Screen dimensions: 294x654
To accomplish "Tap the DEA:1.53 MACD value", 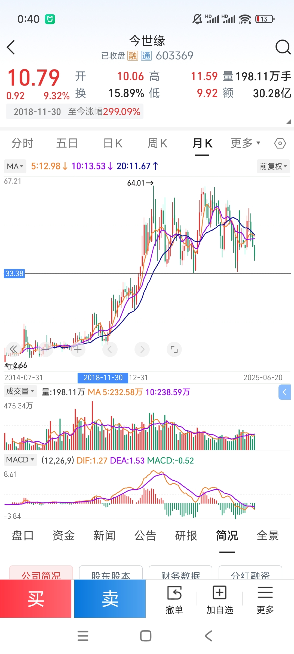I will [x=127, y=461].
